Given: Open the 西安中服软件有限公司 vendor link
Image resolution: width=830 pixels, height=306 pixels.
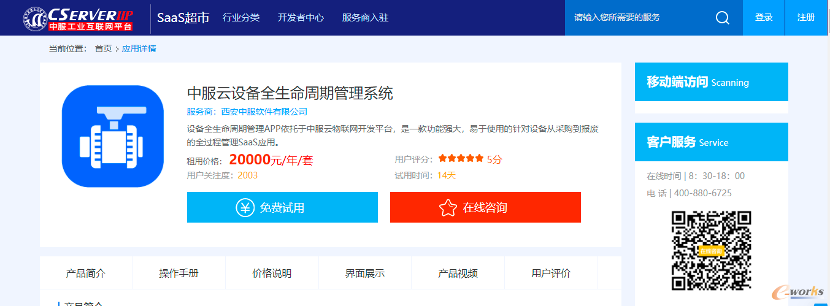Looking at the screenshot, I should coord(264,112).
